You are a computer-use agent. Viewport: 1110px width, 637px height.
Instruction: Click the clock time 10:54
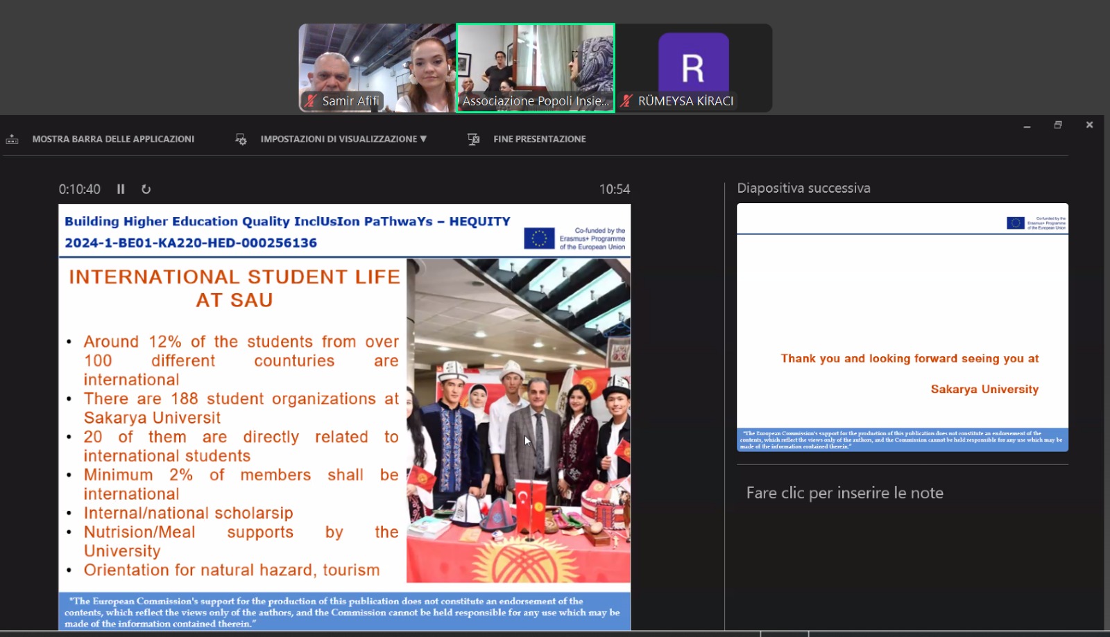pos(615,189)
